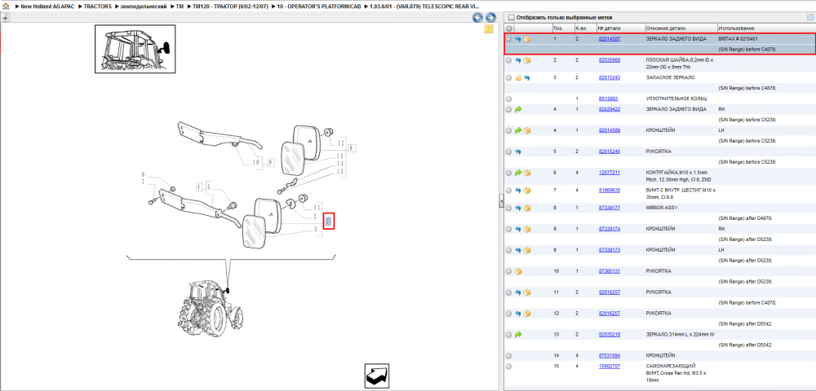Image resolution: width=816 pixels, height=391 pixels.
Task: Click blue arrow icon for part 87339173
Action: tap(518, 250)
